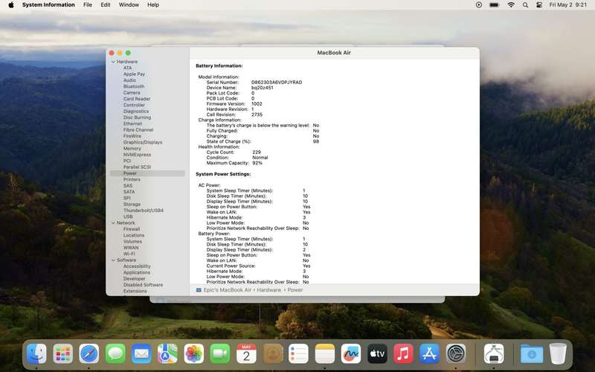Open Apple TV app in Dock

pos(377,353)
